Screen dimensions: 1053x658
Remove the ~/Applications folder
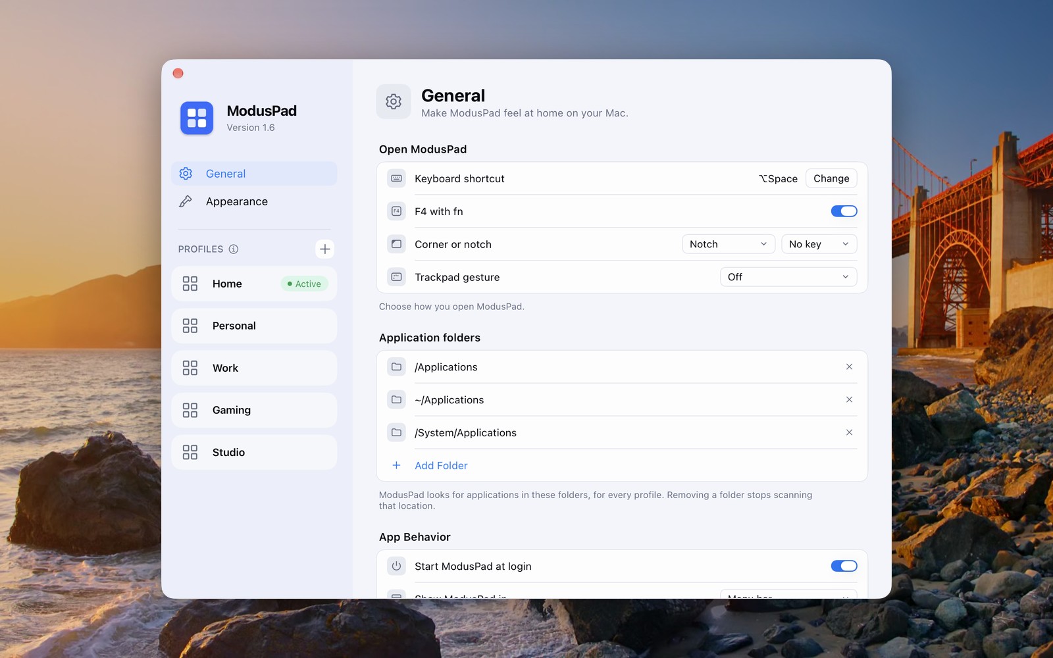tap(849, 400)
